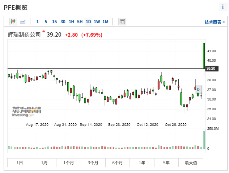Show the 3个月 time range
229x173 pixels.
coord(93,163)
